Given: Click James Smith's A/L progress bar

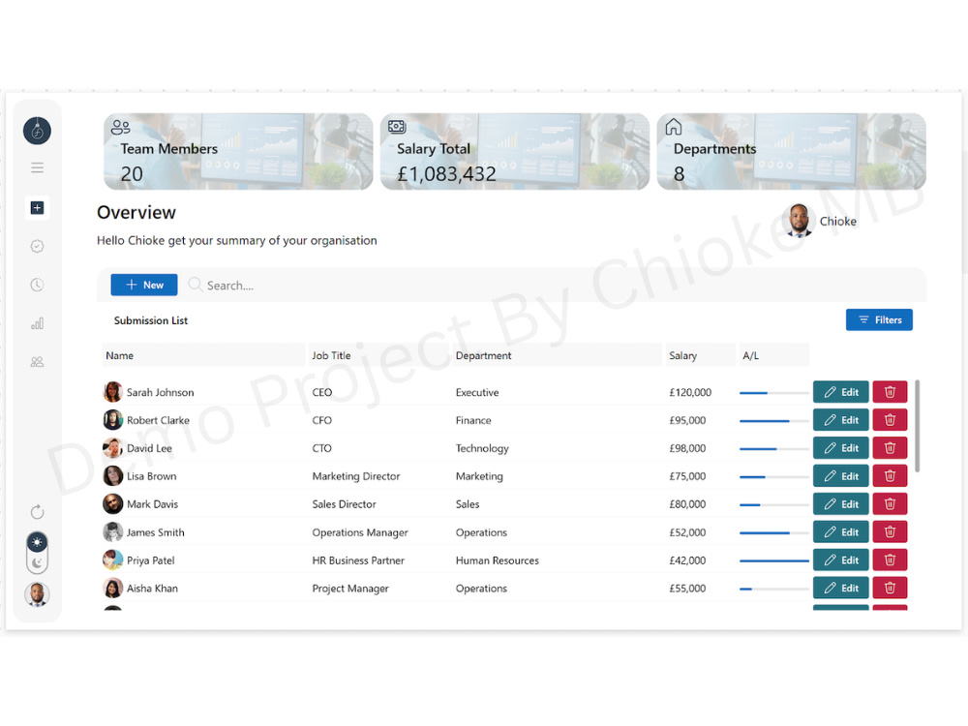Looking at the screenshot, I should point(774,532).
